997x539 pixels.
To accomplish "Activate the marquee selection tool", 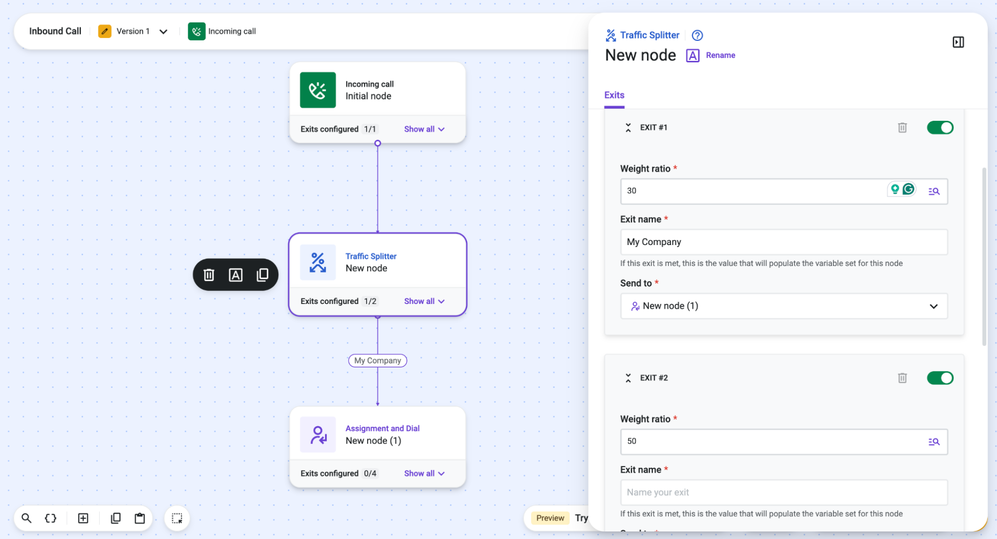I will (x=177, y=518).
